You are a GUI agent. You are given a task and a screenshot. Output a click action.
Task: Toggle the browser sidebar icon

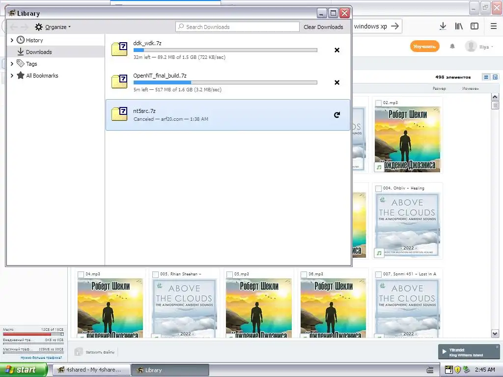[475, 27]
